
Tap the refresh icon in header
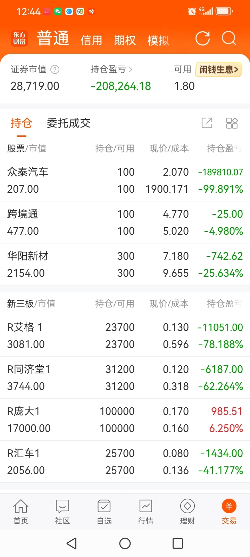click(202, 39)
